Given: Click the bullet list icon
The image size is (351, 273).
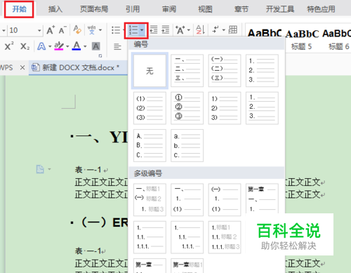Looking at the screenshot, I should pos(116,30).
